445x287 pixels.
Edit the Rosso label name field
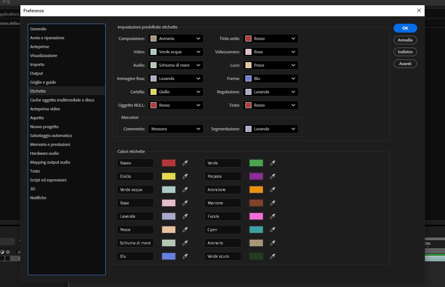click(135, 163)
